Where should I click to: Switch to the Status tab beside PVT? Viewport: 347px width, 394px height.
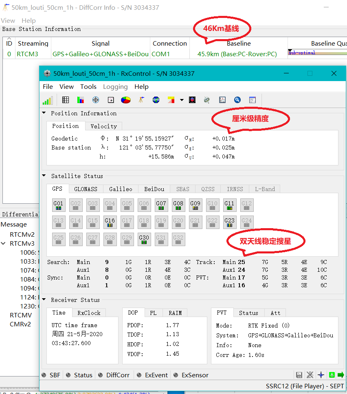click(248, 313)
